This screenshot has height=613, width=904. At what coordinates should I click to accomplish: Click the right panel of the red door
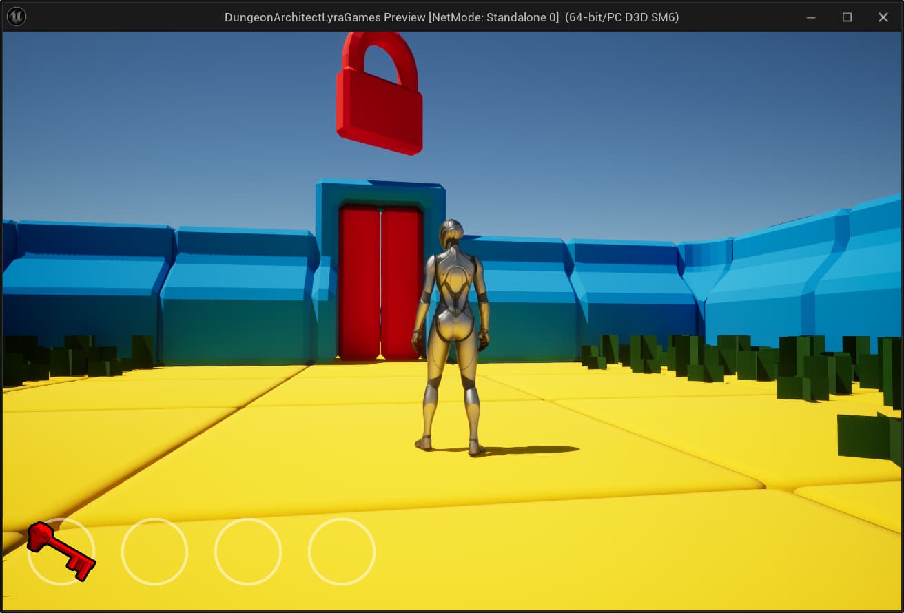click(401, 282)
